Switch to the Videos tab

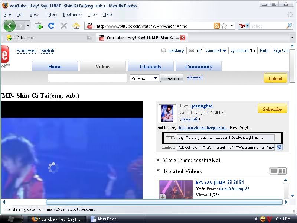pyautogui.click(x=103, y=67)
